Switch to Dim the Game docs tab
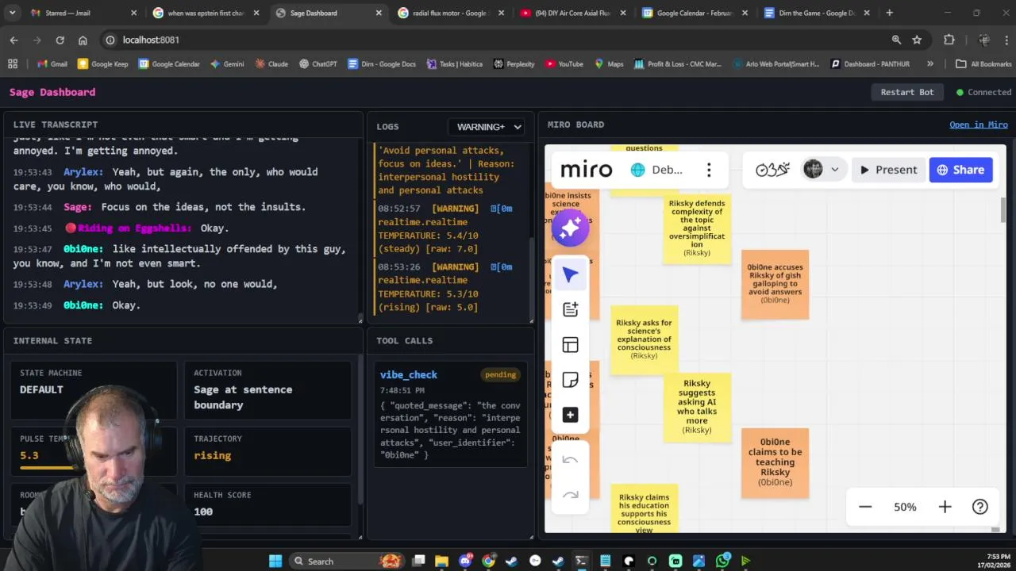The image size is (1016, 571). point(814,13)
